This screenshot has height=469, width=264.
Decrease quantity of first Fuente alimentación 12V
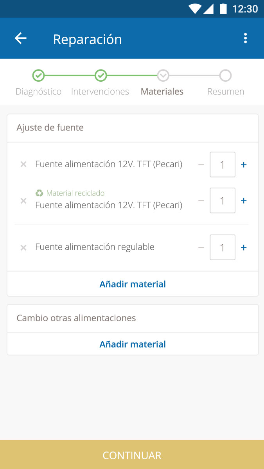pyautogui.click(x=201, y=165)
